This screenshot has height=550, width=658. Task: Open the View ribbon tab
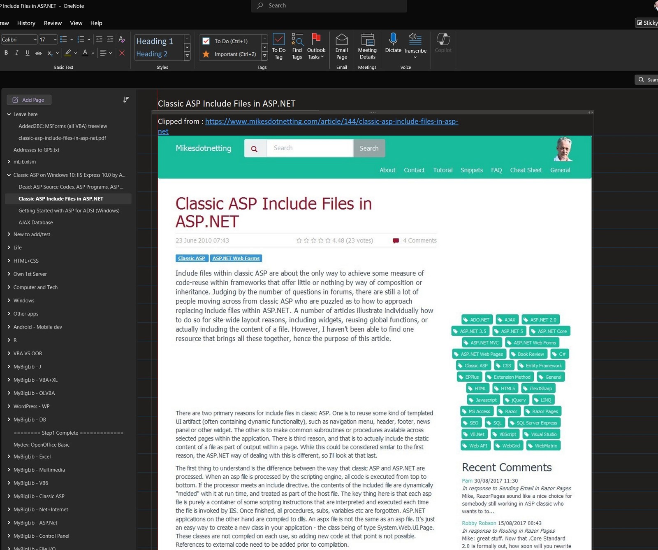76,23
